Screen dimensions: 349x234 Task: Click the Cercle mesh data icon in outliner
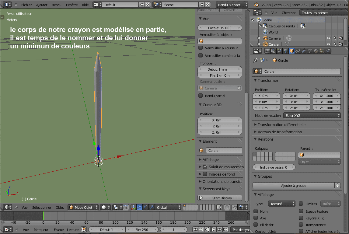coord(287,44)
